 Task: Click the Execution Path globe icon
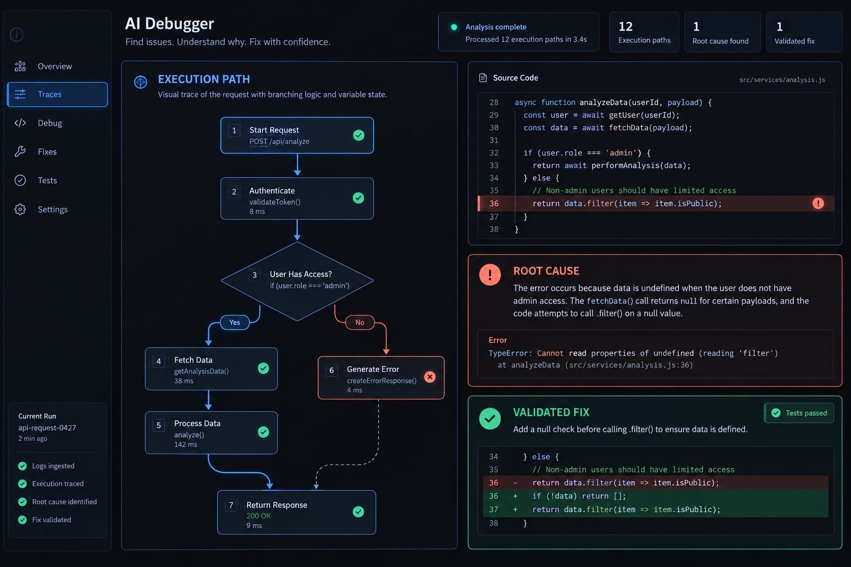point(141,83)
